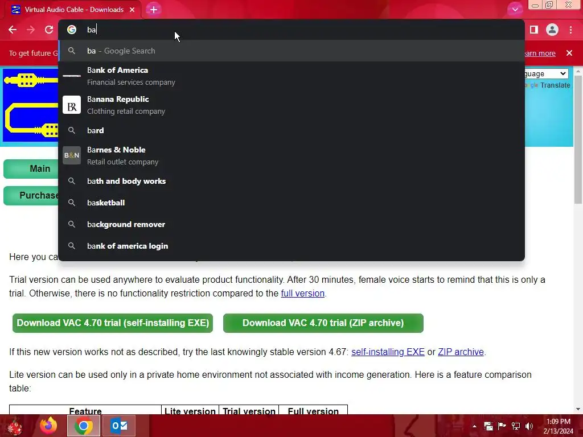
Task: Click the Google Translate label
Action: pos(547,85)
